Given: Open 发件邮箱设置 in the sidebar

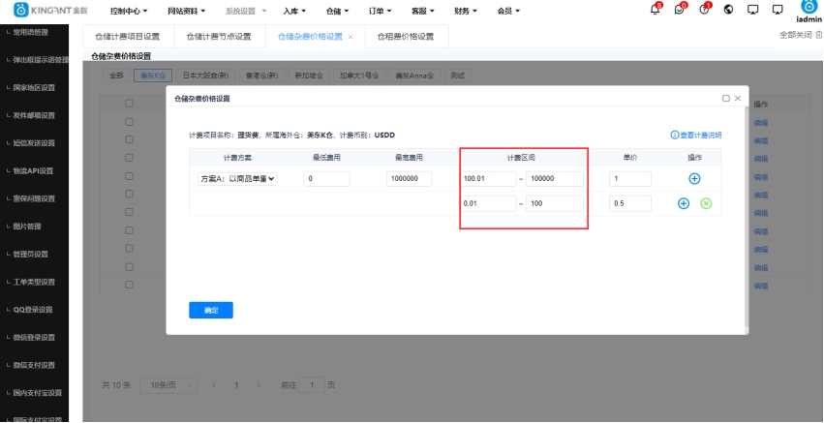Looking at the screenshot, I should click(34, 115).
